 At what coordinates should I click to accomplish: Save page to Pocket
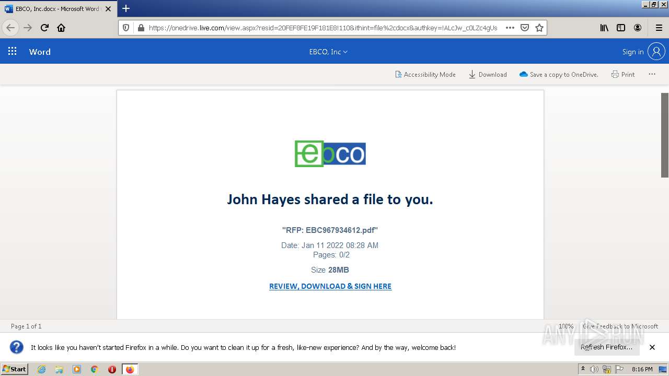coord(525,28)
